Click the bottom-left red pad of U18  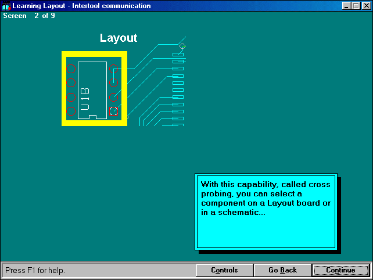pos(71,111)
